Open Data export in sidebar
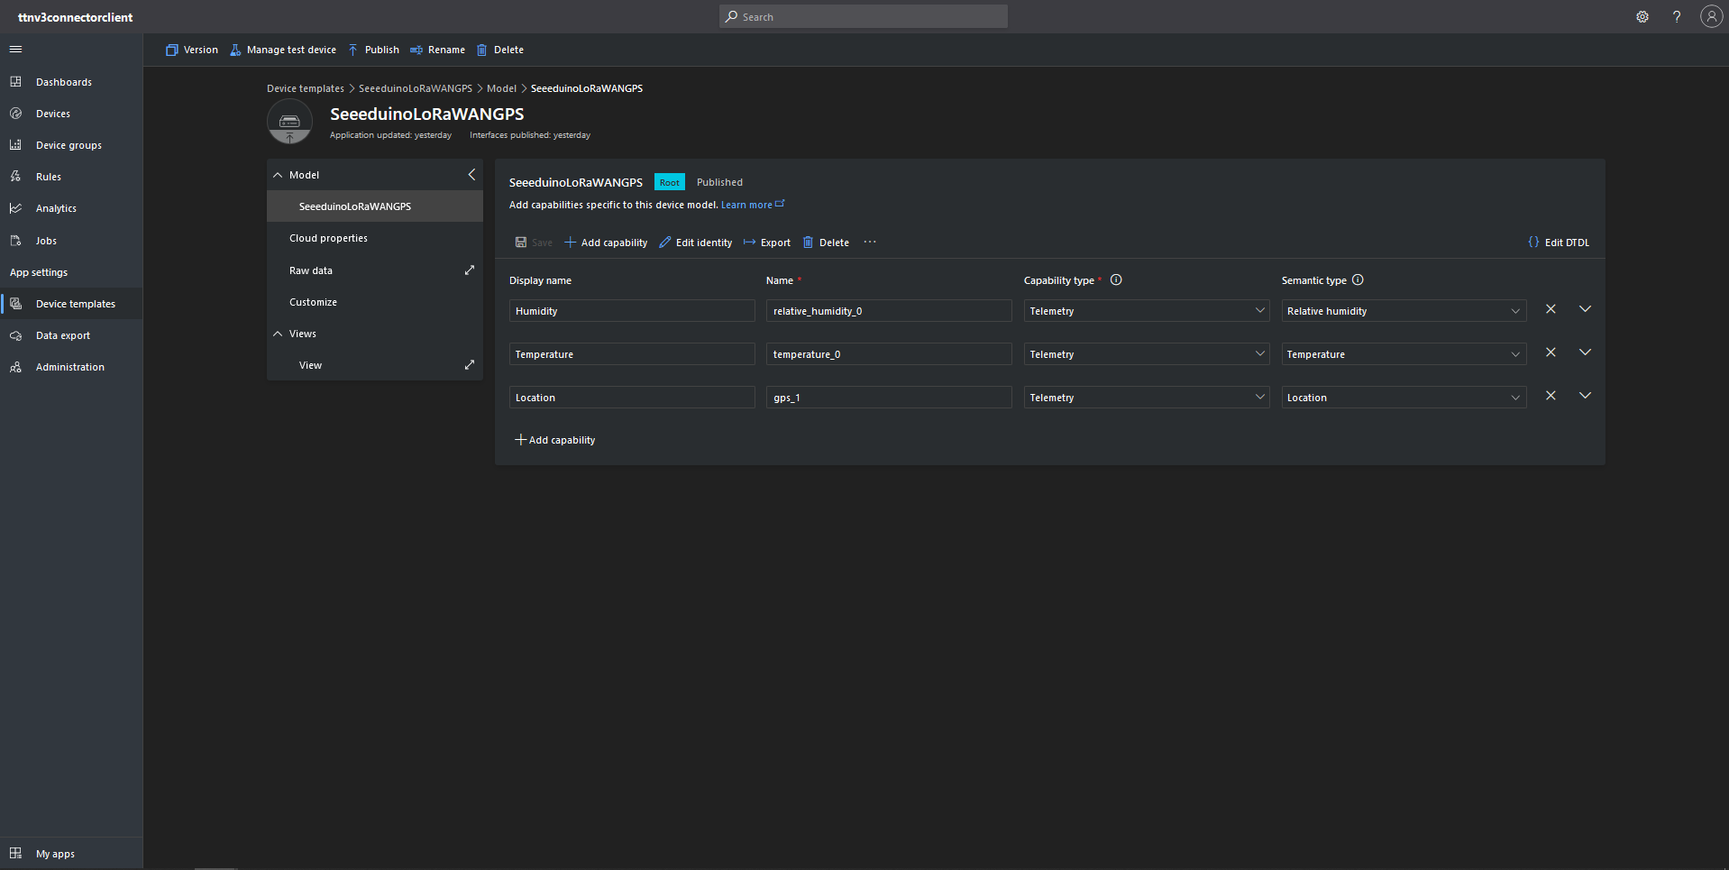 [62, 335]
